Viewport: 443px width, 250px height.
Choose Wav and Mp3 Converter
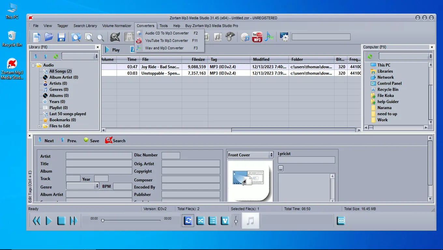tap(169, 48)
